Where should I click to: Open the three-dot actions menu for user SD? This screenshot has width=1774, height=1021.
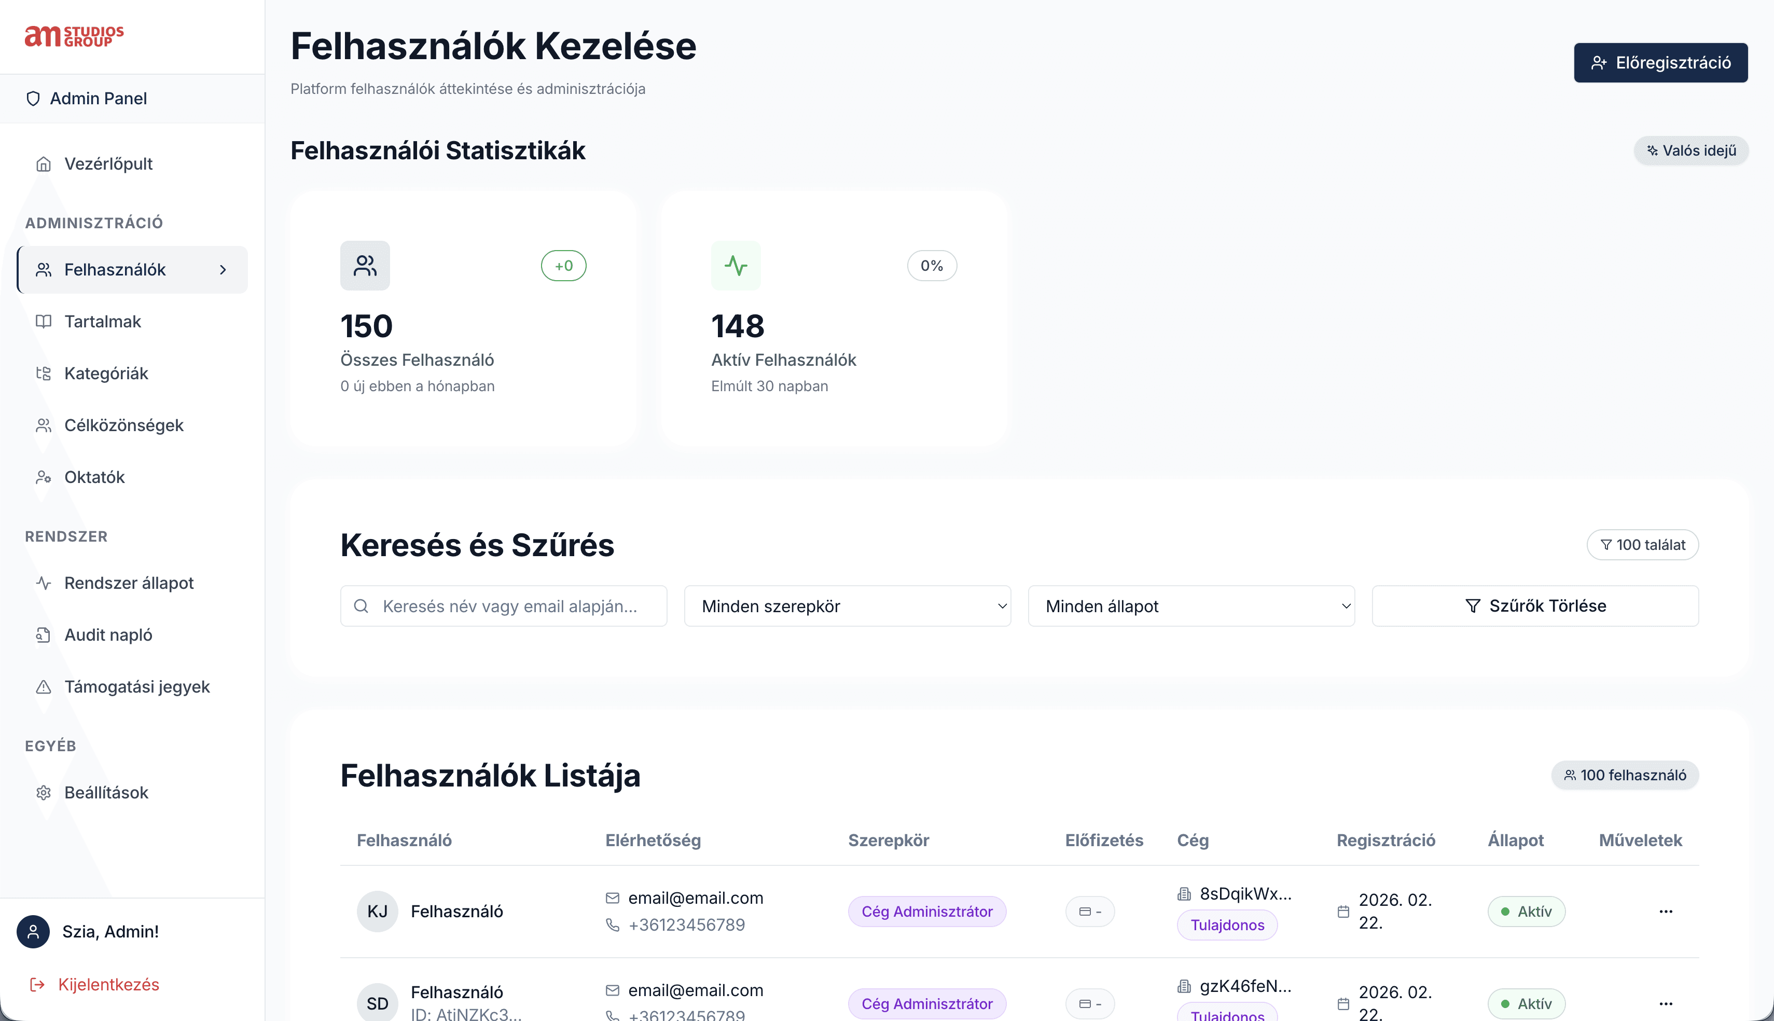point(1666,1003)
